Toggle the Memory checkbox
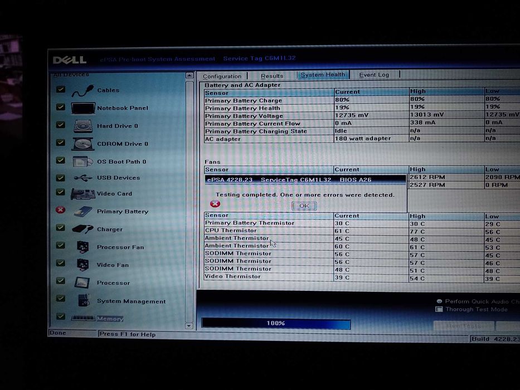Screen dimensions: 520x390 point(60,316)
